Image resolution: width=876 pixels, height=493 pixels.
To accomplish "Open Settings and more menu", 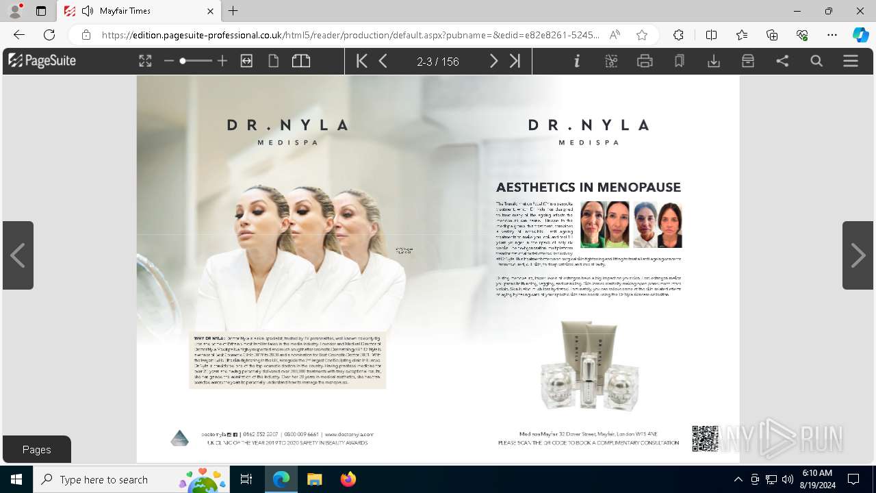I will pos(832,35).
